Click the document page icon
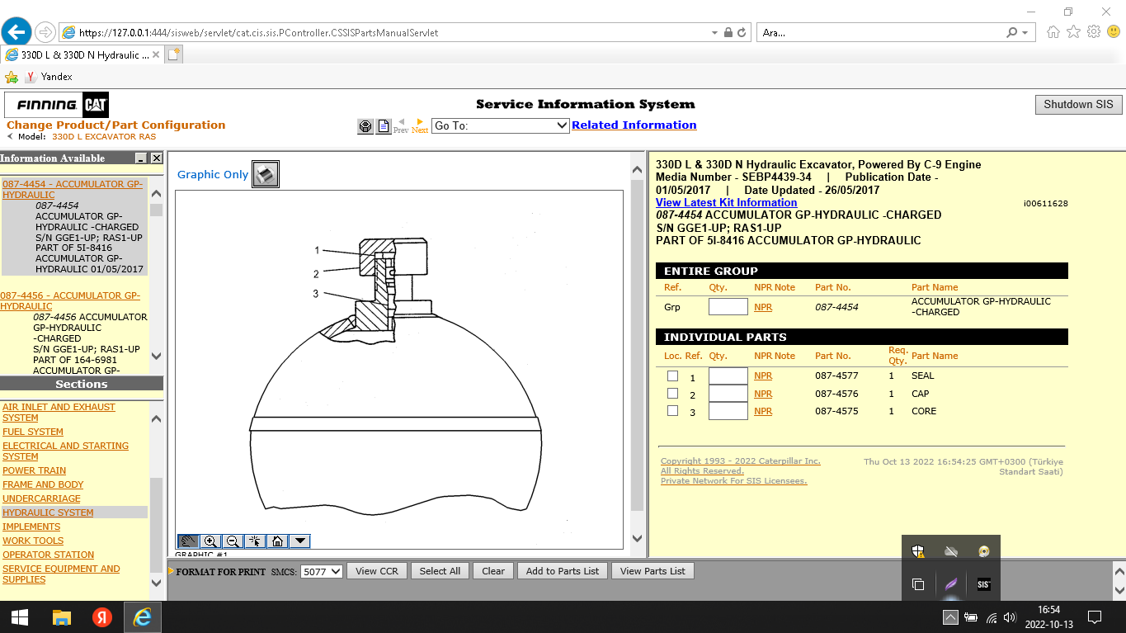This screenshot has width=1126, height=633. (x=384, y=126)
